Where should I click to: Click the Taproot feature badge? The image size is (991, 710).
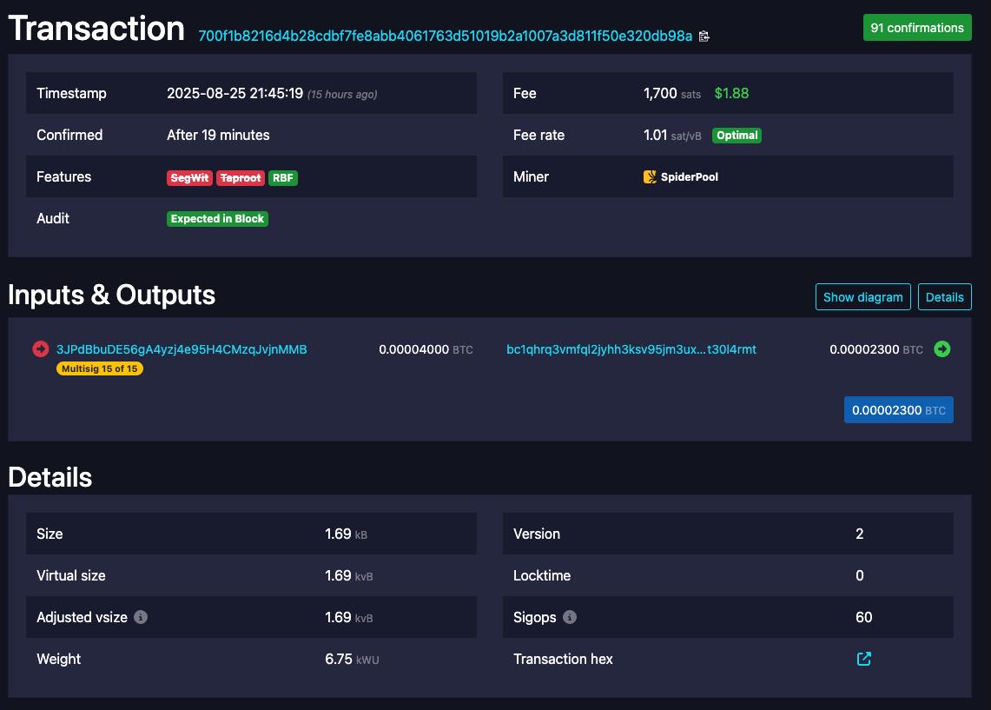tap(241, 177)
